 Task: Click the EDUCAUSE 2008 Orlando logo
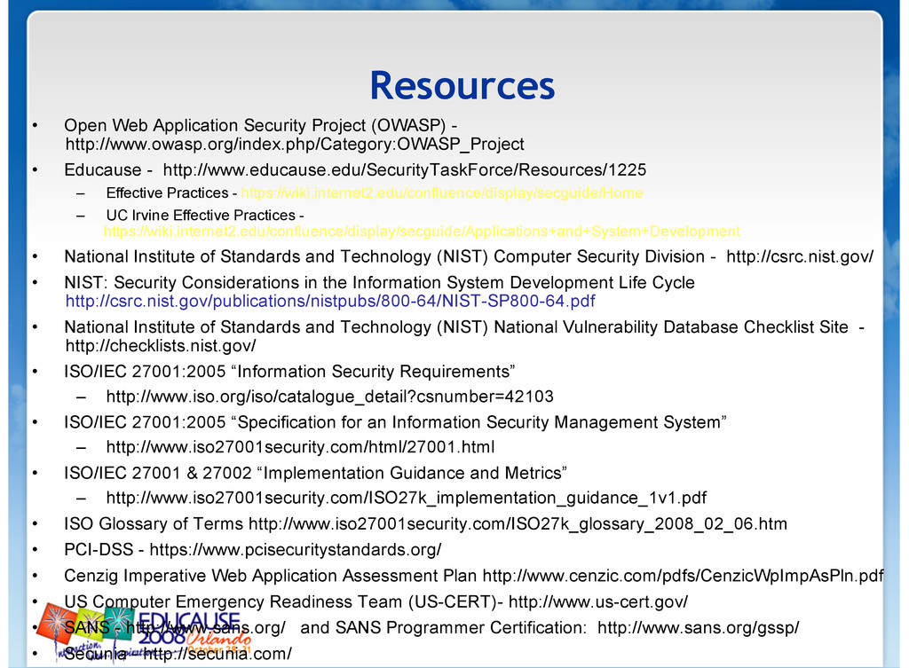click(x=145, y=632)
